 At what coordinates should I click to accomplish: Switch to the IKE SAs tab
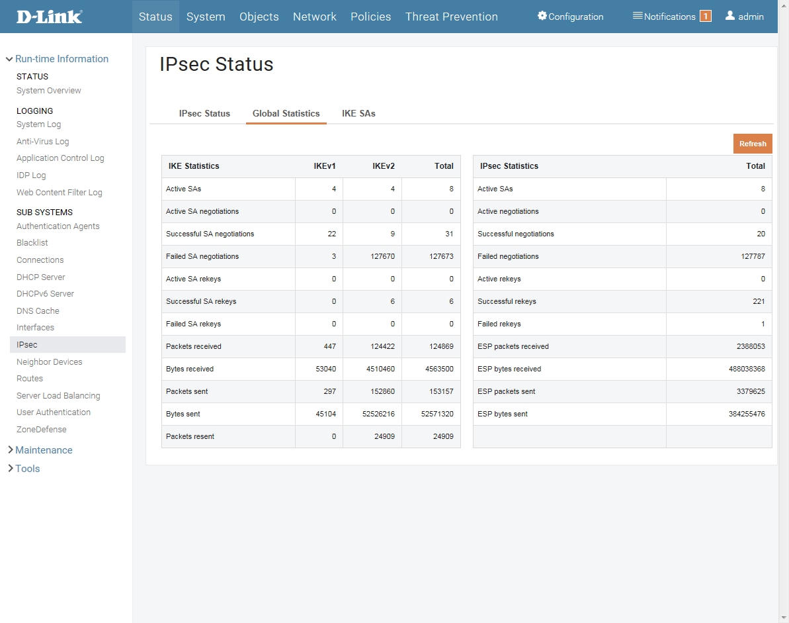point(358,113)
